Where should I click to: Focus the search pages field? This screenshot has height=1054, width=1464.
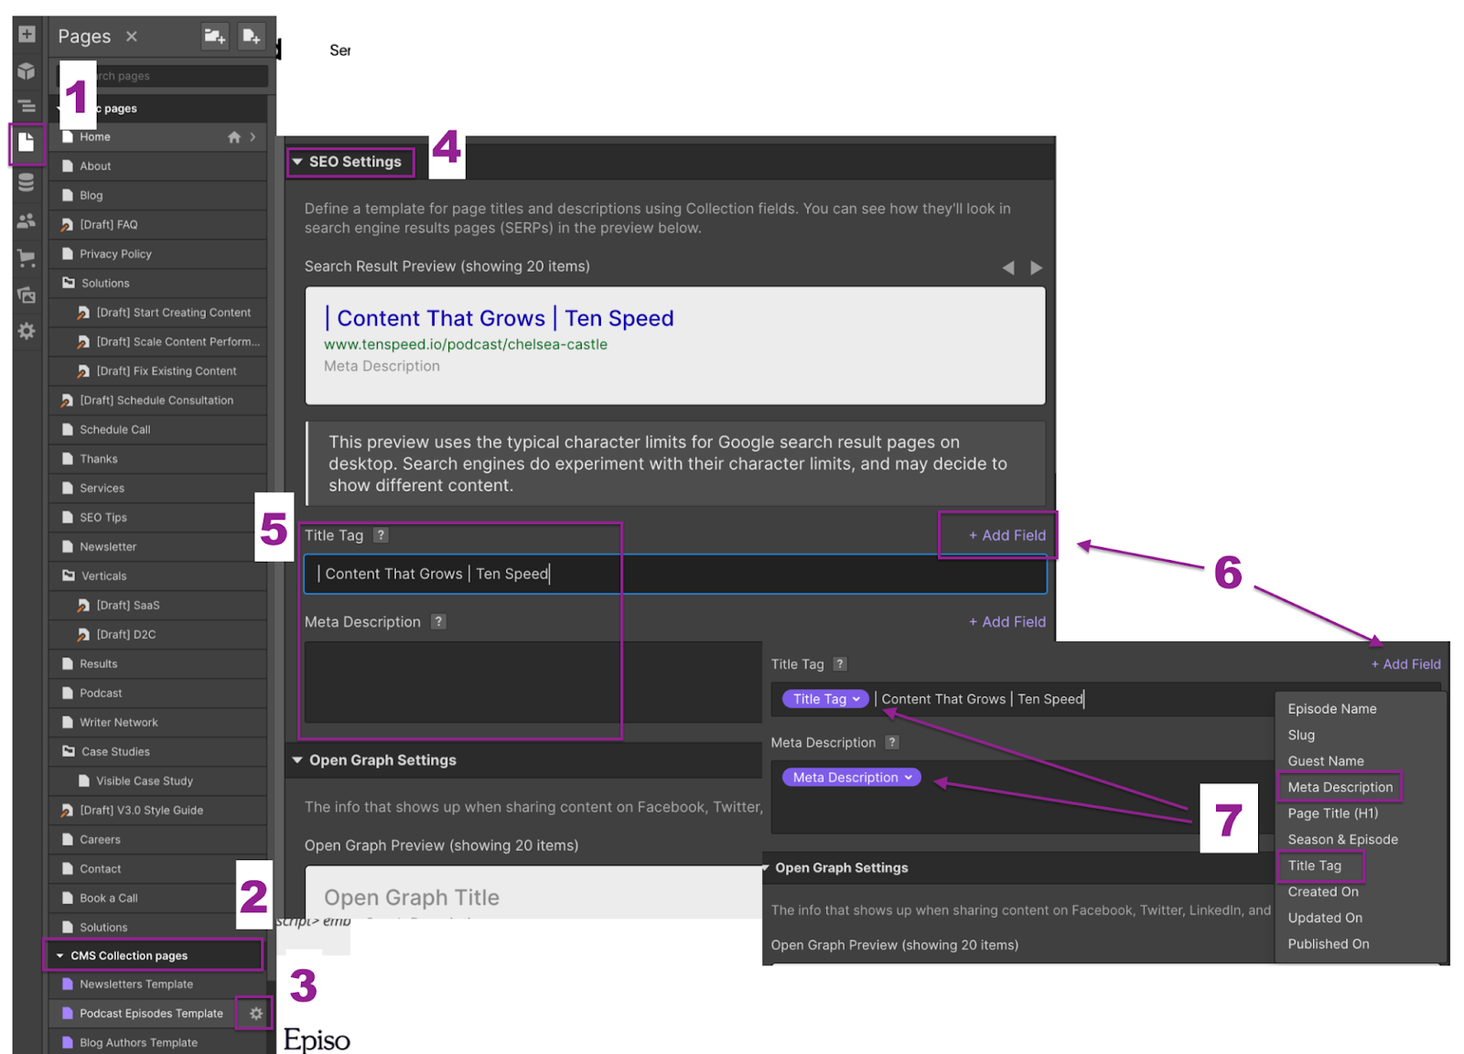pyautogui.click(x=163, y=76)
